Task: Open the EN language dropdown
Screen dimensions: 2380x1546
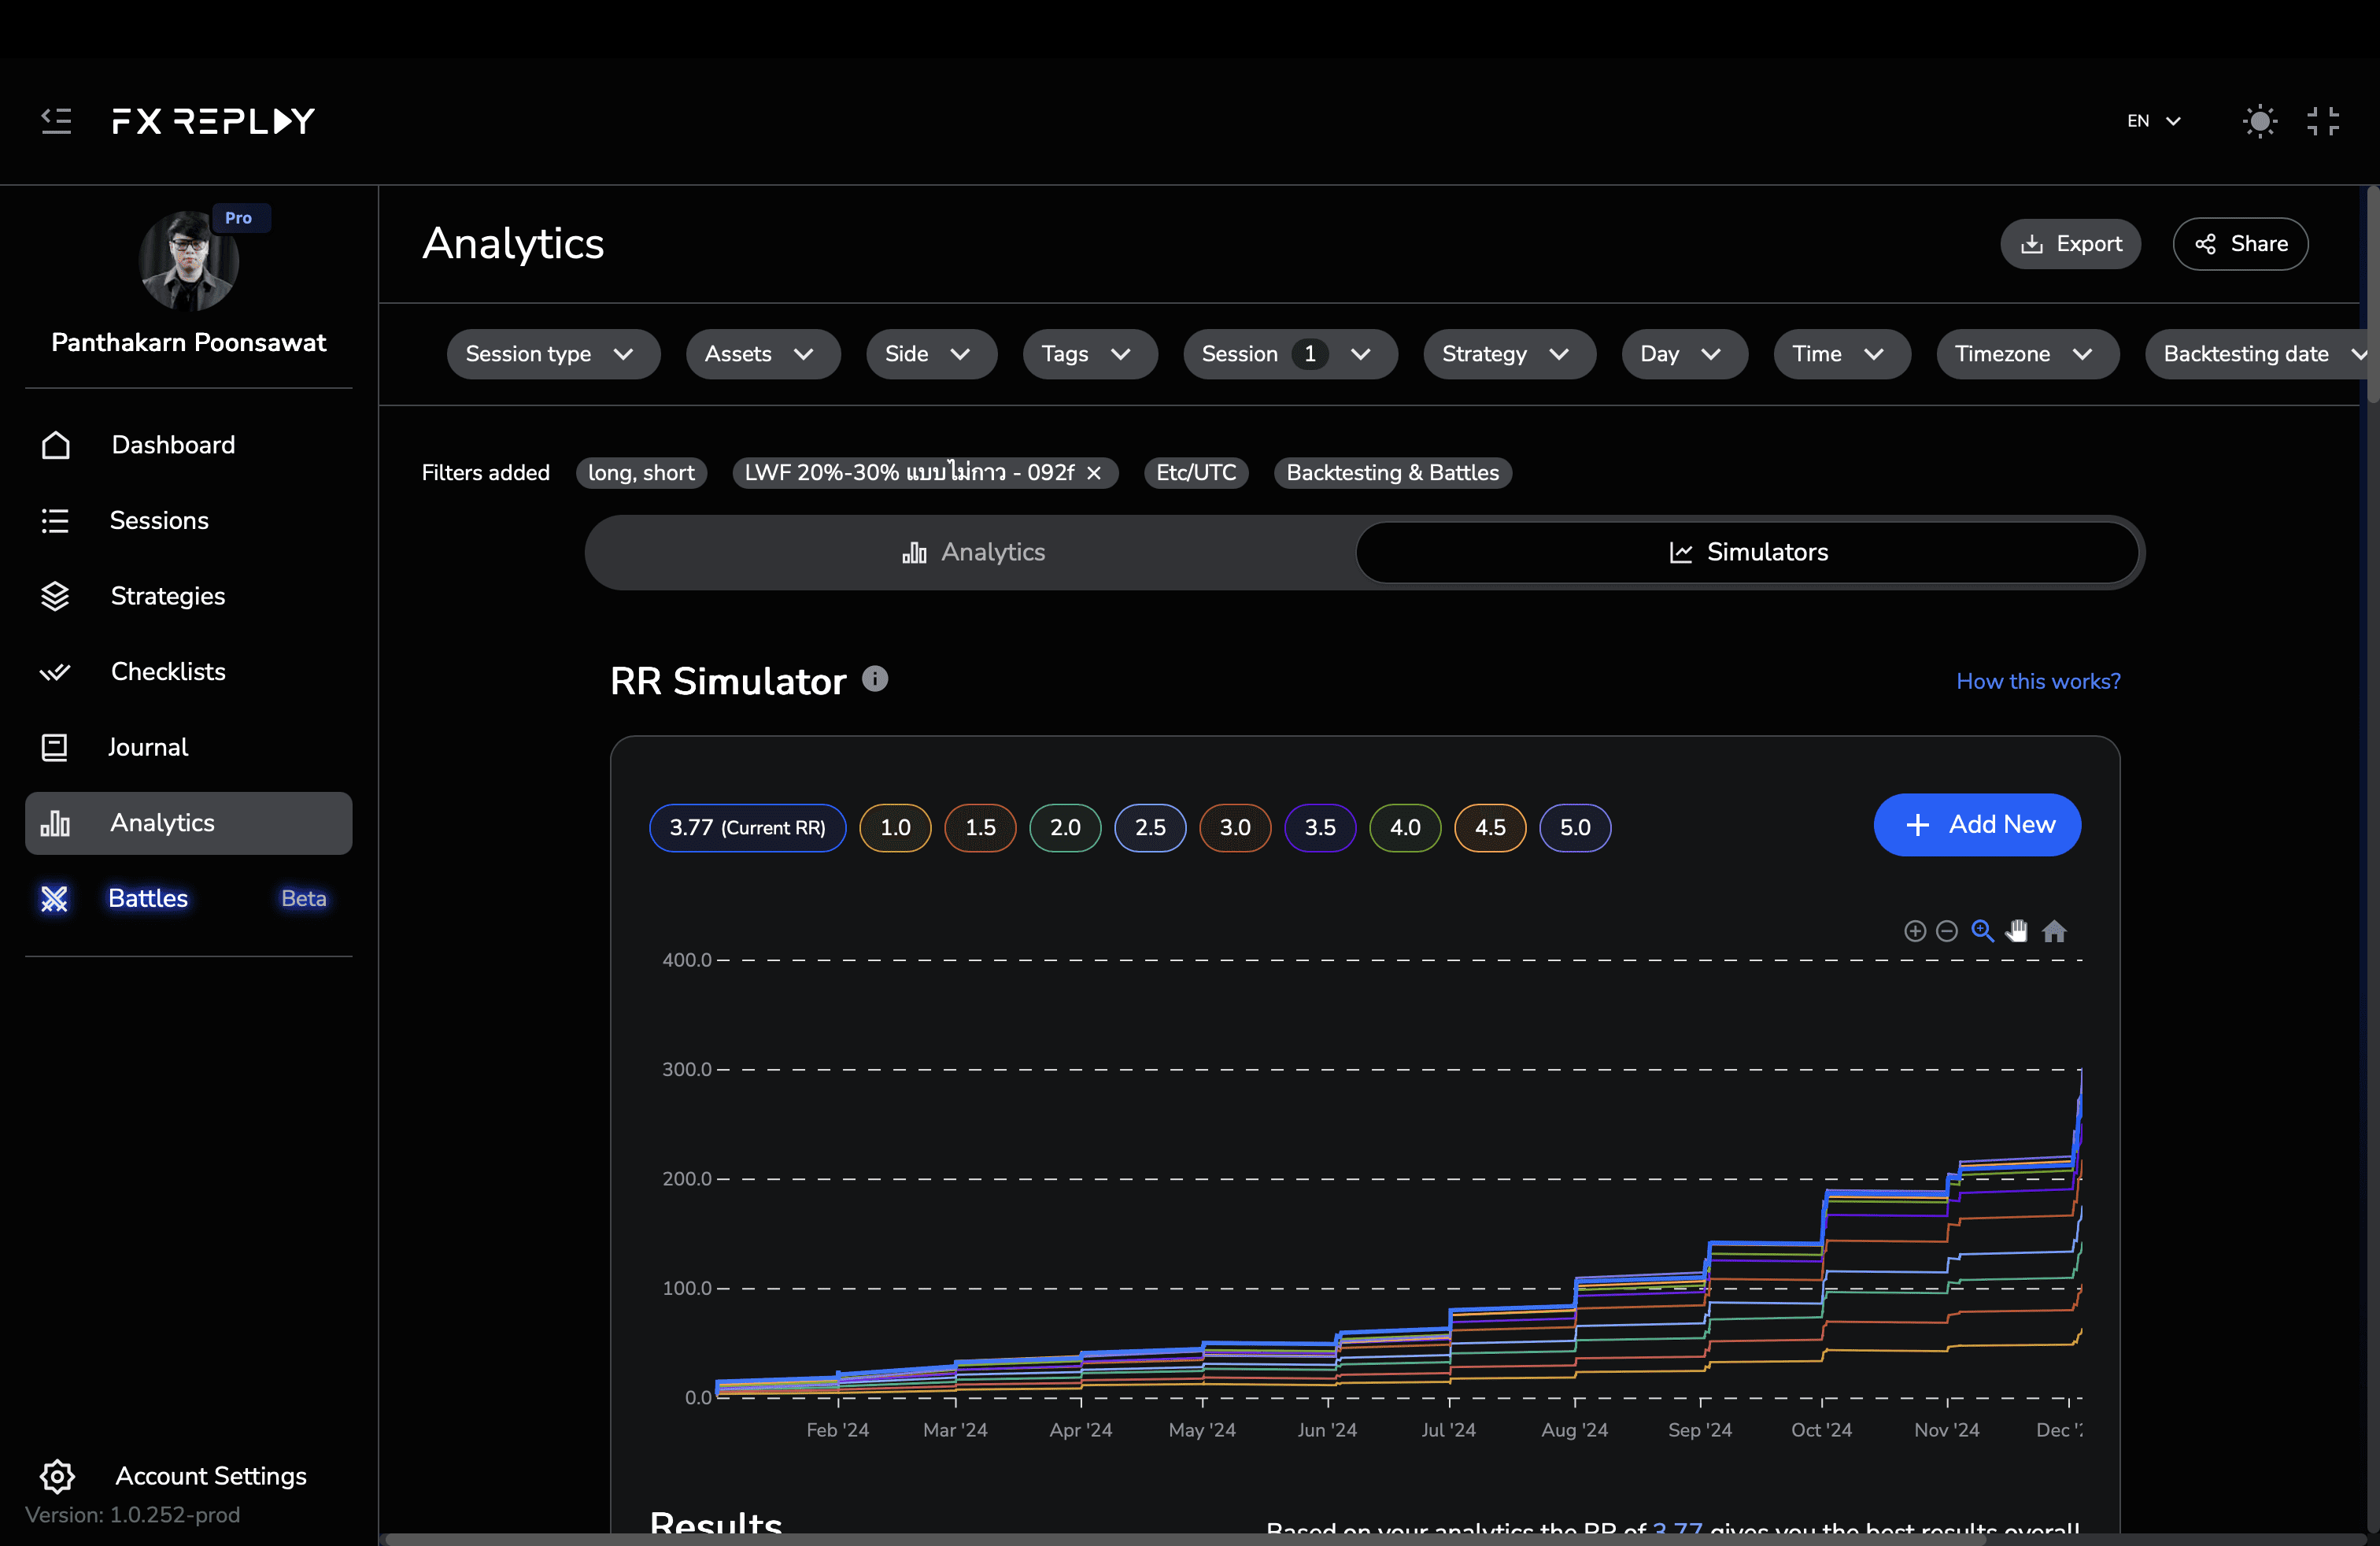Action: 2153,121
